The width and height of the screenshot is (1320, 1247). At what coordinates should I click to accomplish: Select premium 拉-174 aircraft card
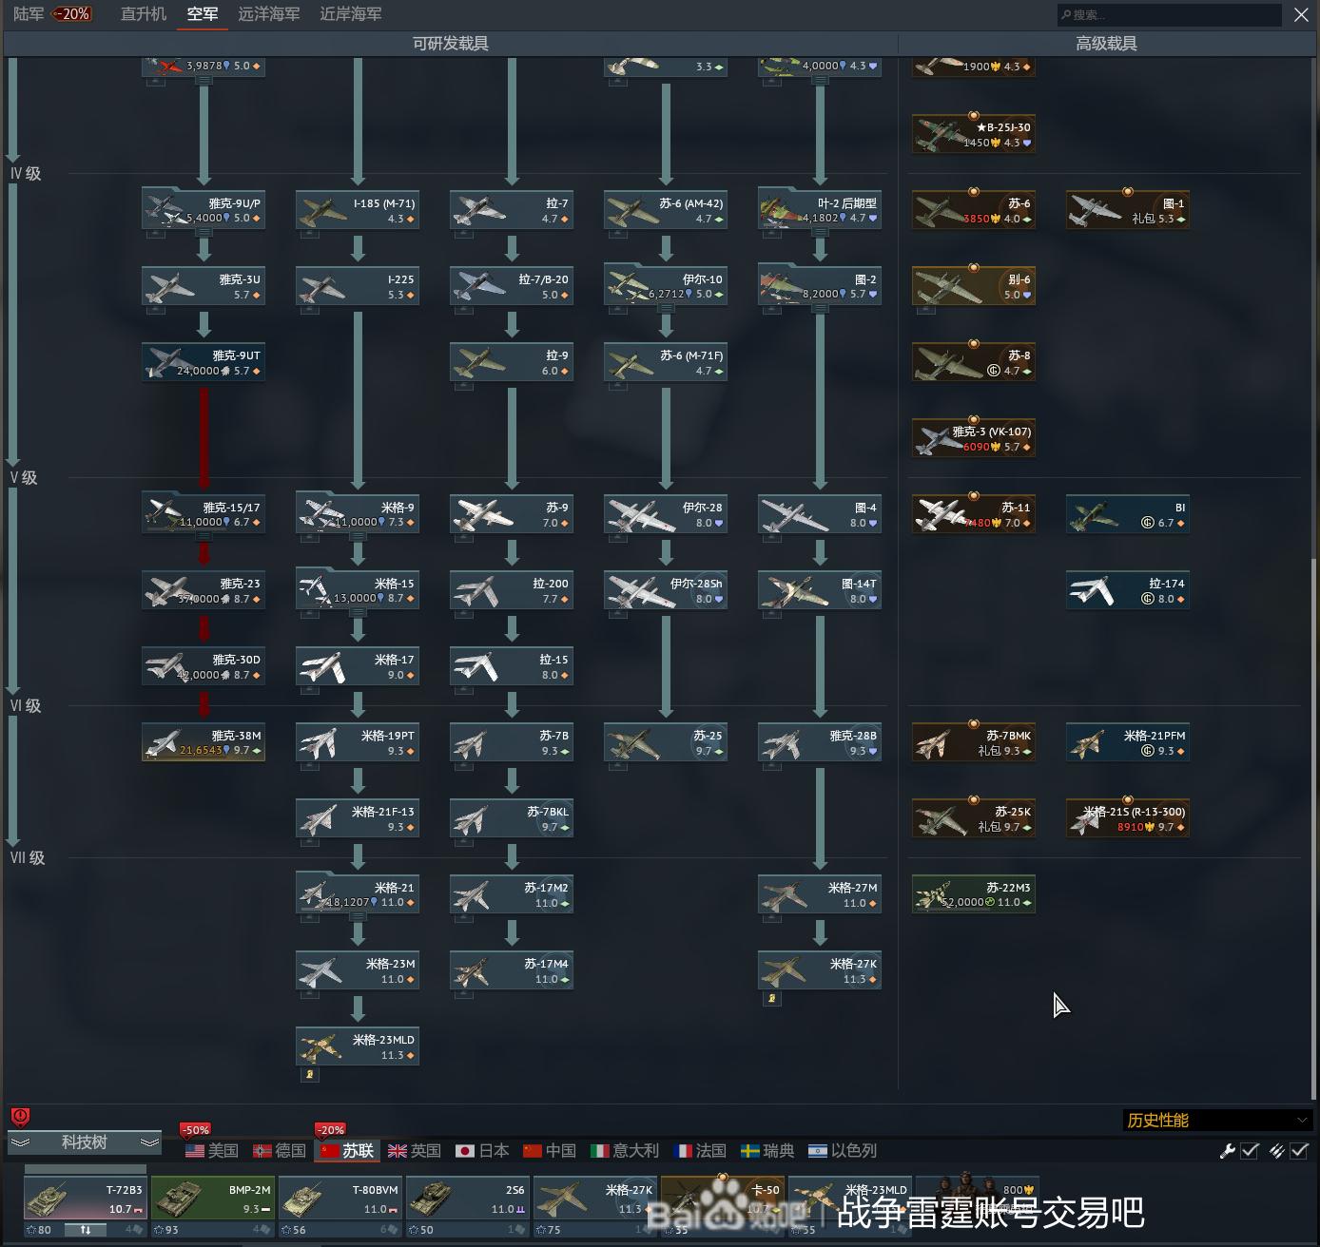click(1128, 589)
